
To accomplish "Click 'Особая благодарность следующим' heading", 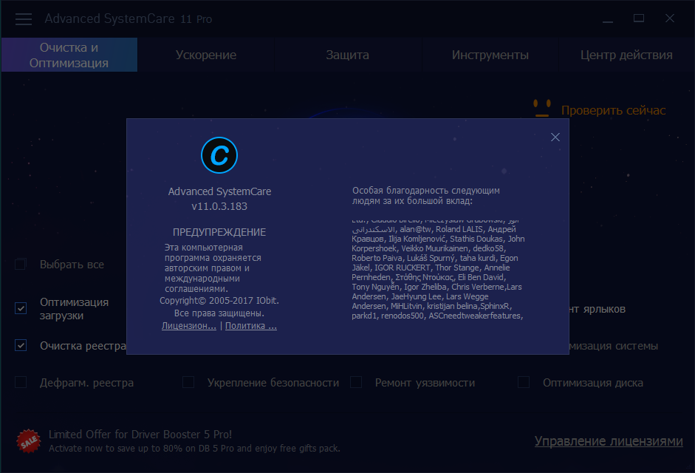I will tap(426, 191).
